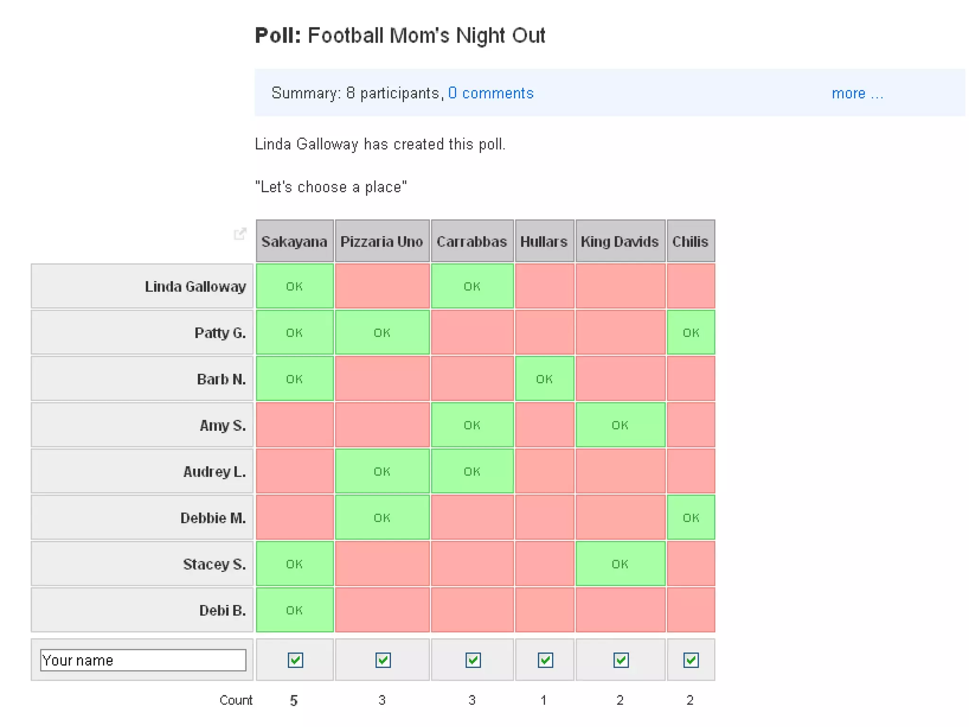
Task: Open the 0 comments link
Action: click(491, 93)
